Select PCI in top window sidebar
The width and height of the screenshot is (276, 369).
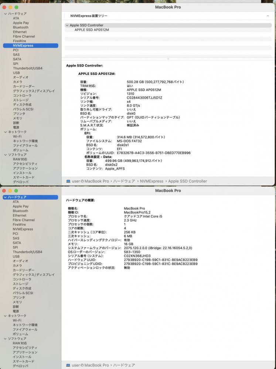[16, 50]
